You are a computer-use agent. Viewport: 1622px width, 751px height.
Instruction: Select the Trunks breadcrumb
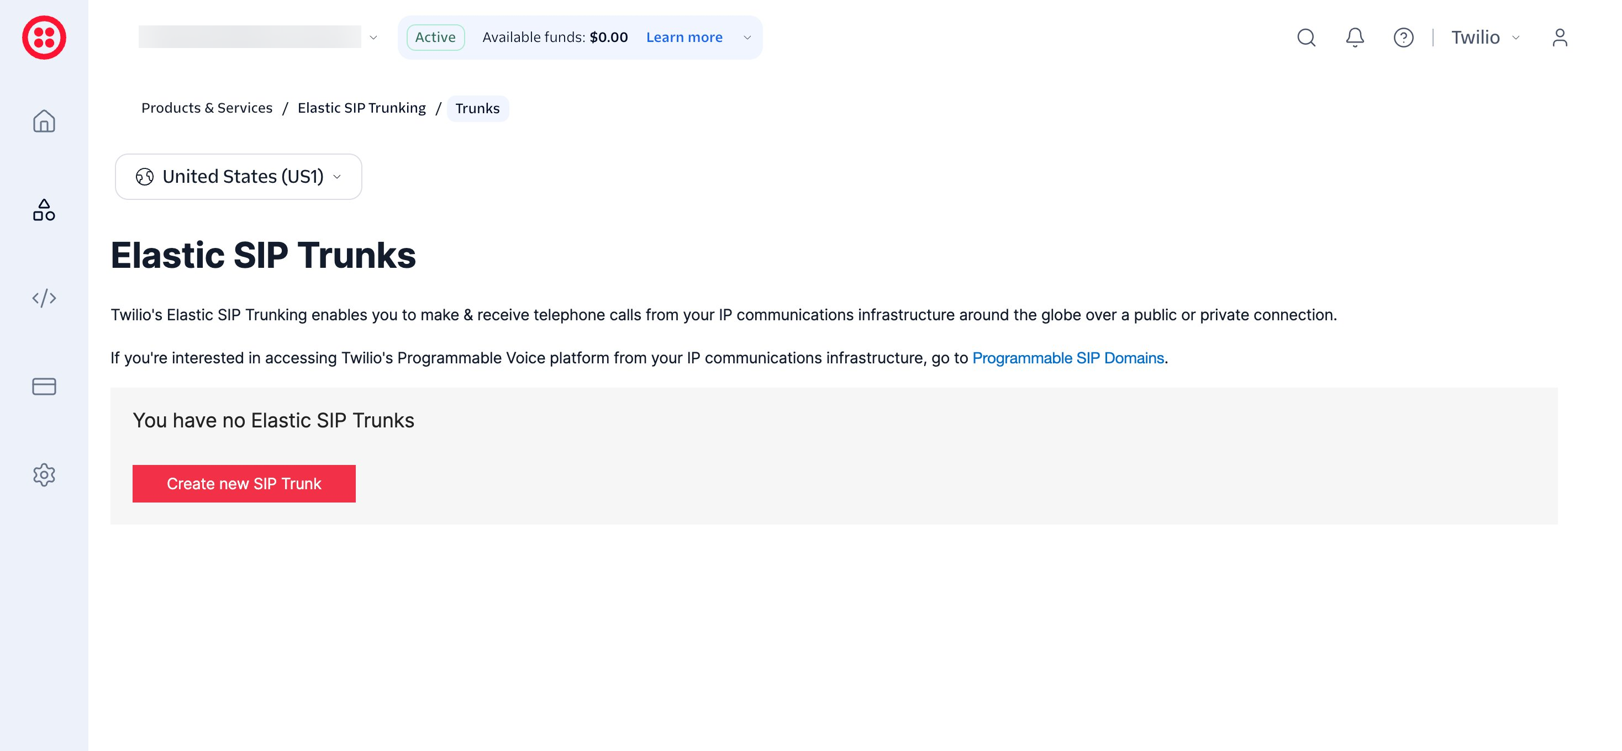tap(477, 108)
